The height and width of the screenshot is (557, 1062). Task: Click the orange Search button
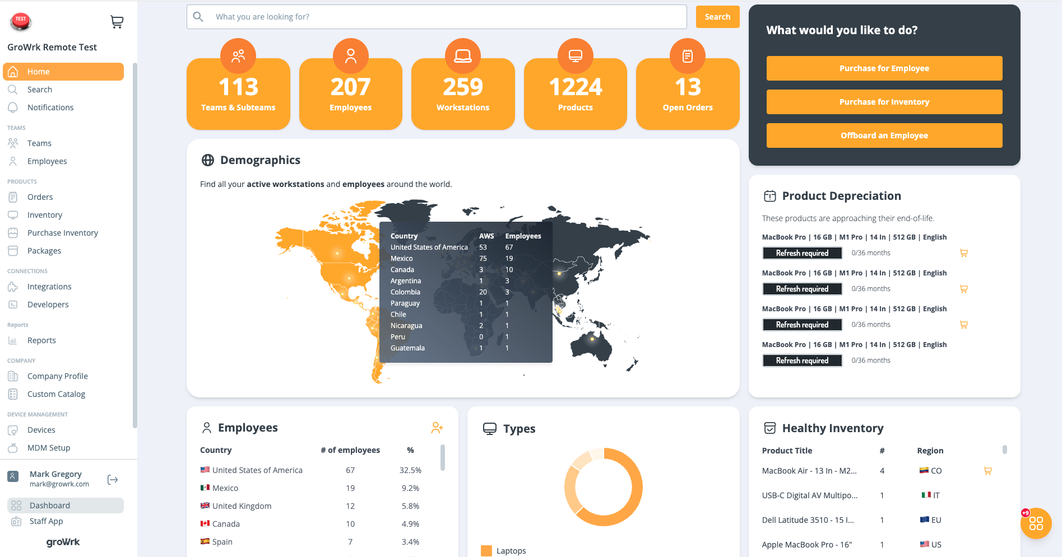click(x=717, y=17)
